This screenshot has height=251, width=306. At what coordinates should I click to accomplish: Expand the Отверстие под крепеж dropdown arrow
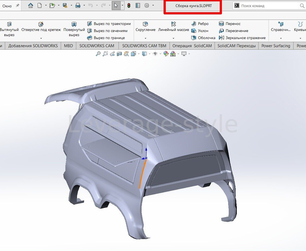(41, 39)
